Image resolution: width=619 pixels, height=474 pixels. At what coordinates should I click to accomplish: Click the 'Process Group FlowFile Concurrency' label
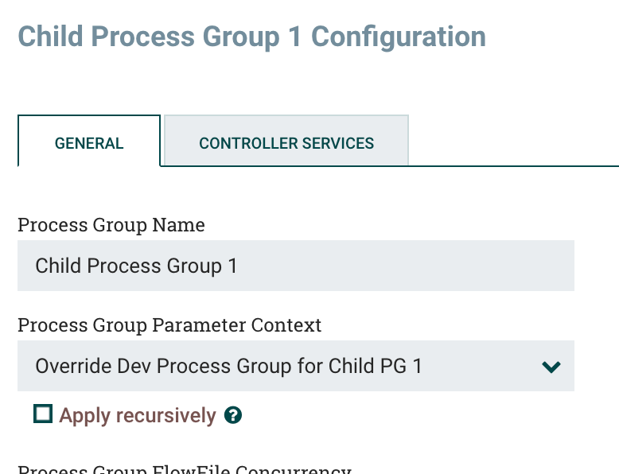point(184,468)
